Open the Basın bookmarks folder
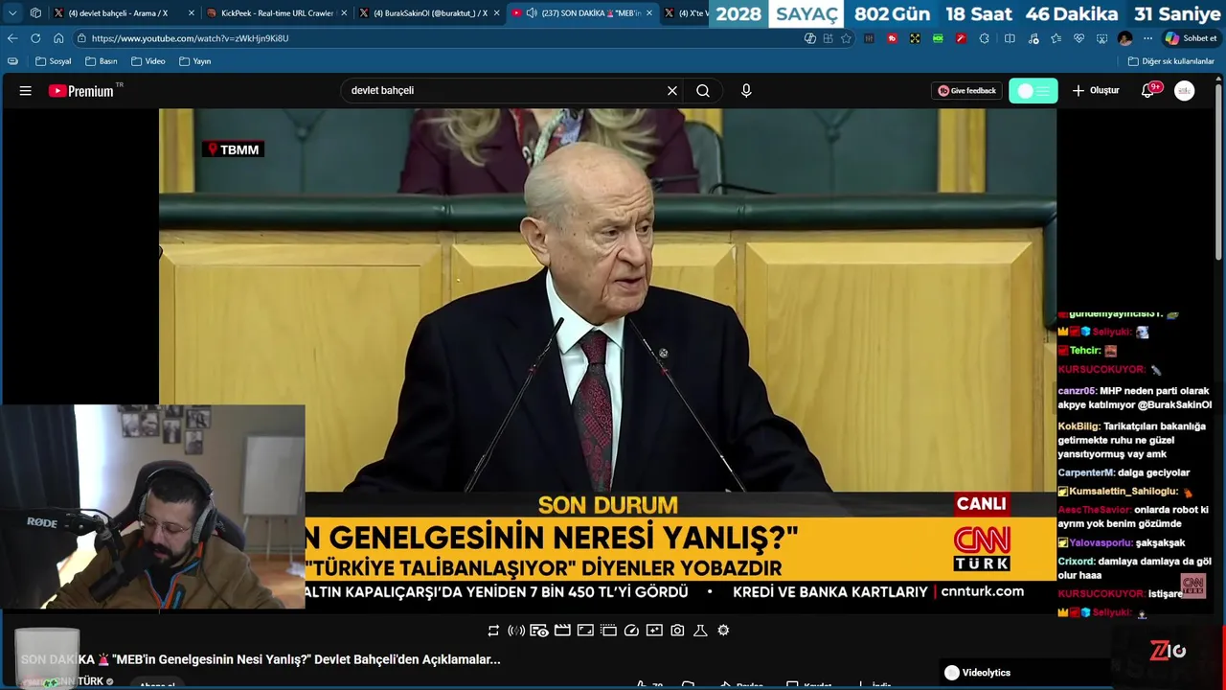The image size is (1226, 690). [x=101, y=61]
